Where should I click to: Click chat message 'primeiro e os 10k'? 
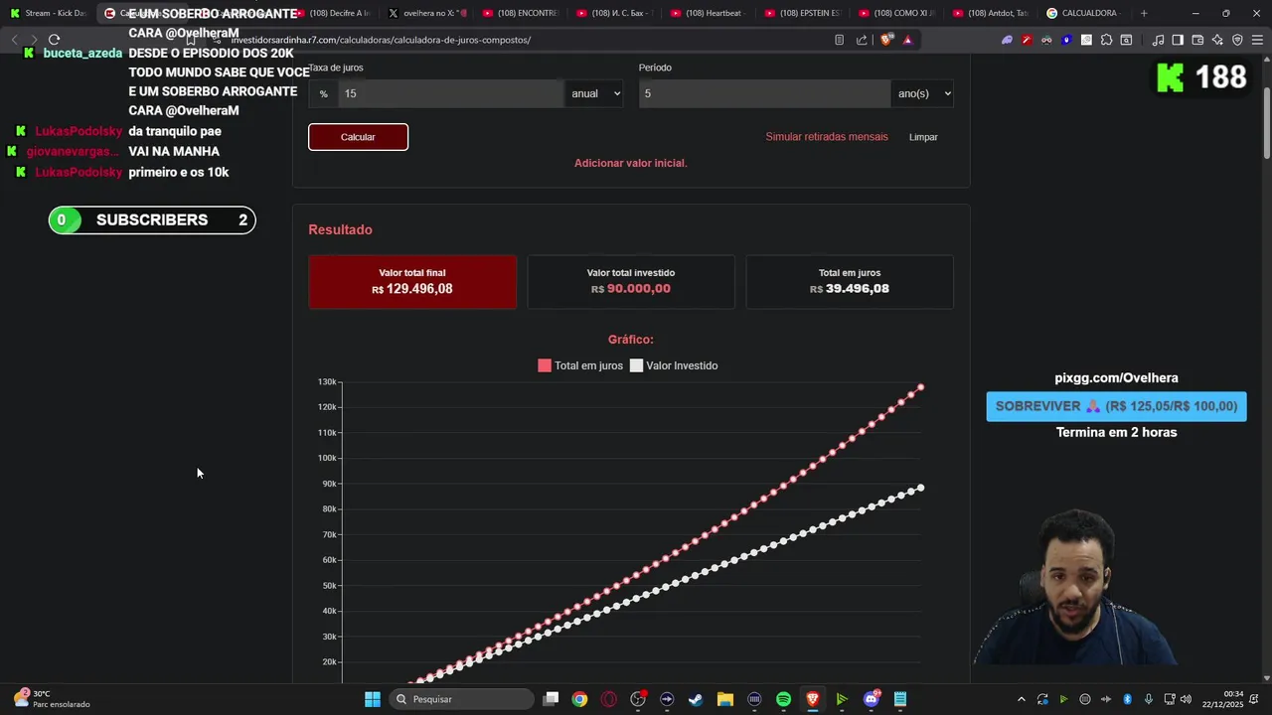pos(179,172)
